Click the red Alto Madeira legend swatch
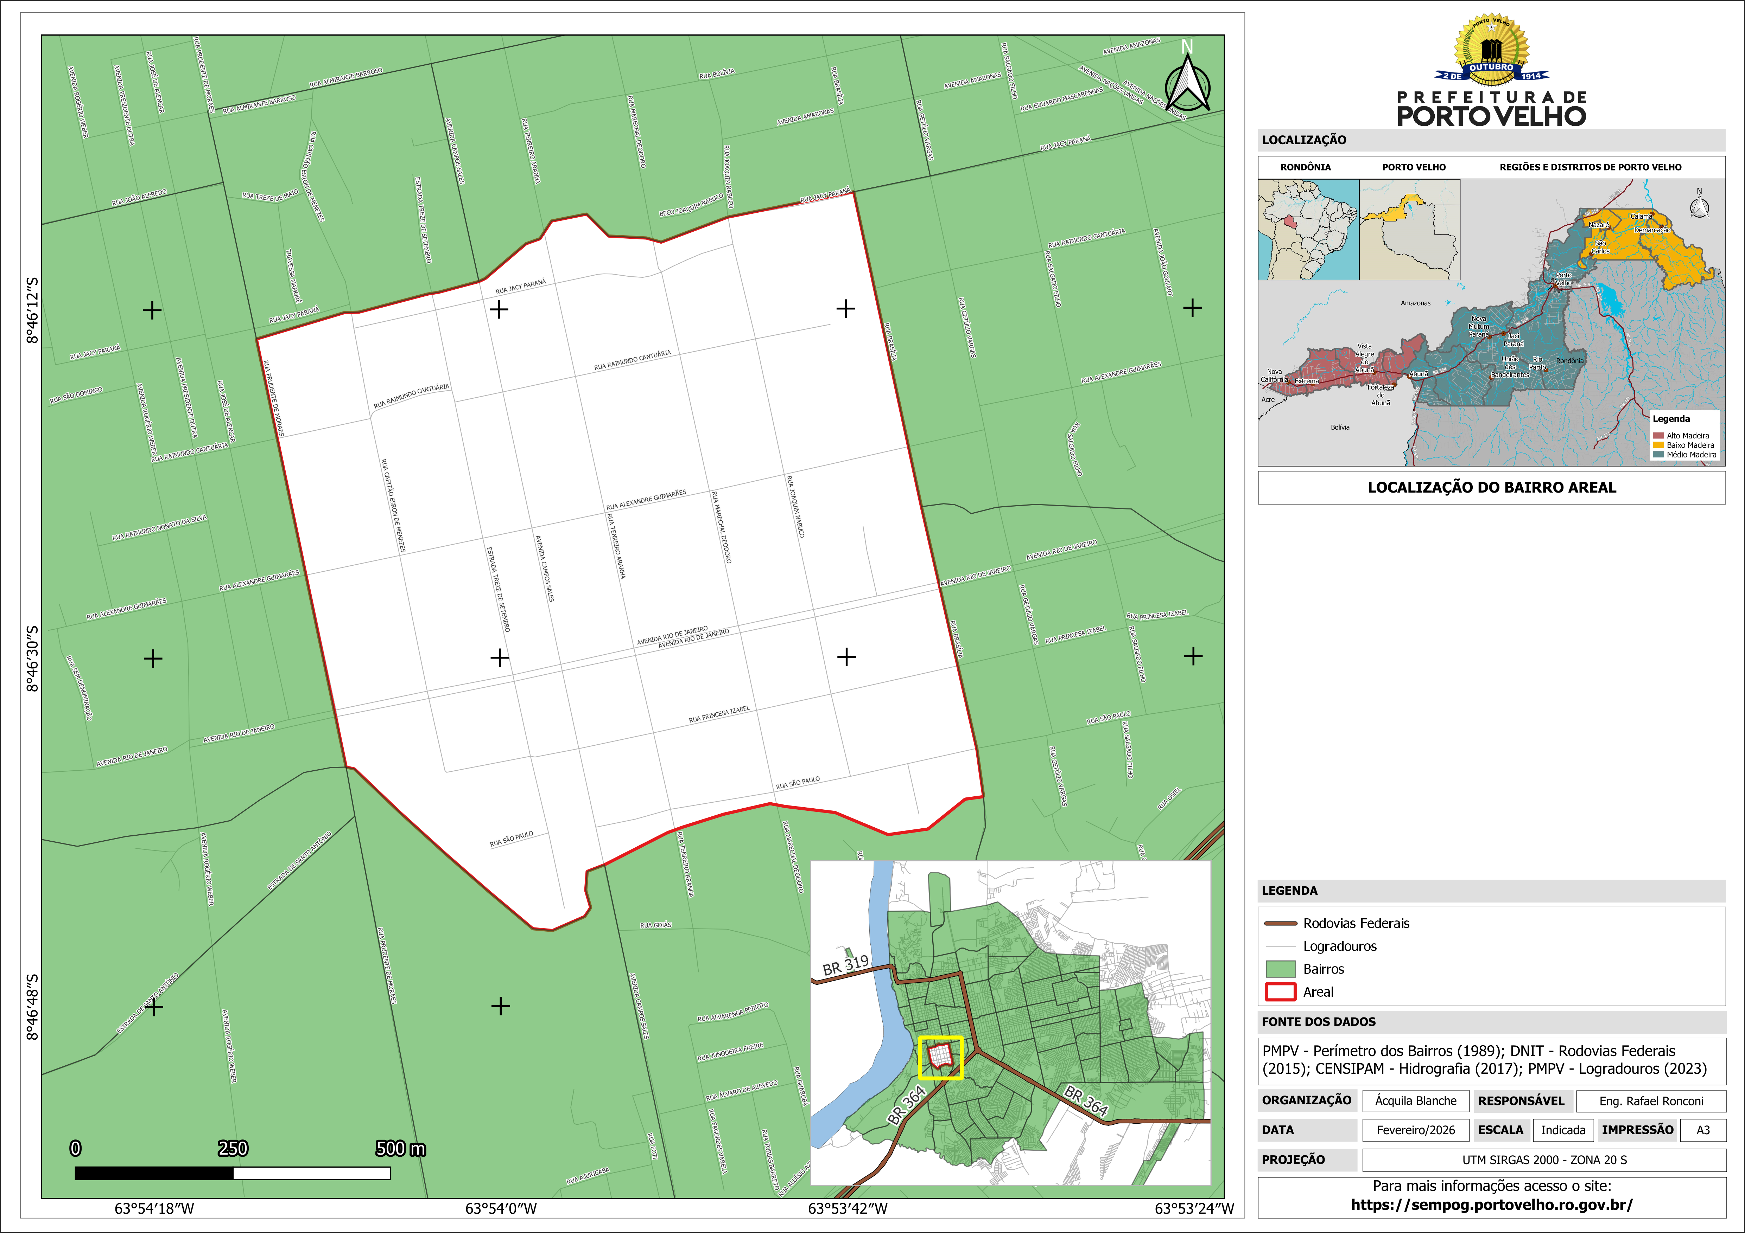1745x1233 pixels. pyautogui.click(x=1658, y=435)
